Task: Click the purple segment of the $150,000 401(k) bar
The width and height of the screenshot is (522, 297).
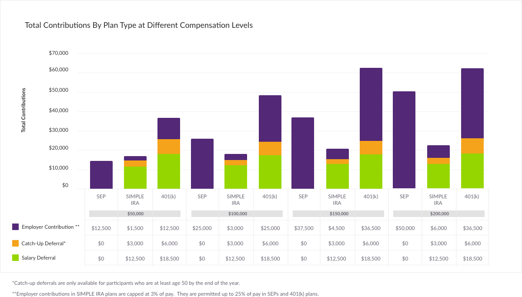Action: pyautogui.click(x=371, y=104)
